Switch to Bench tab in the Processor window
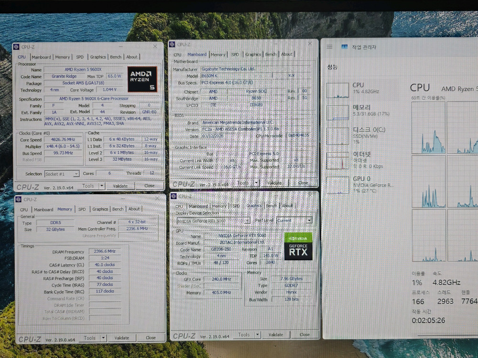The width and height of the screenshot is (478, 358). point(116,57)
